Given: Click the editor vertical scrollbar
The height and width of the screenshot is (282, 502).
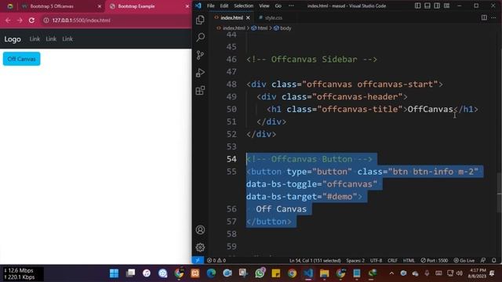Looking at the screenshot, I should pos(500,193).
